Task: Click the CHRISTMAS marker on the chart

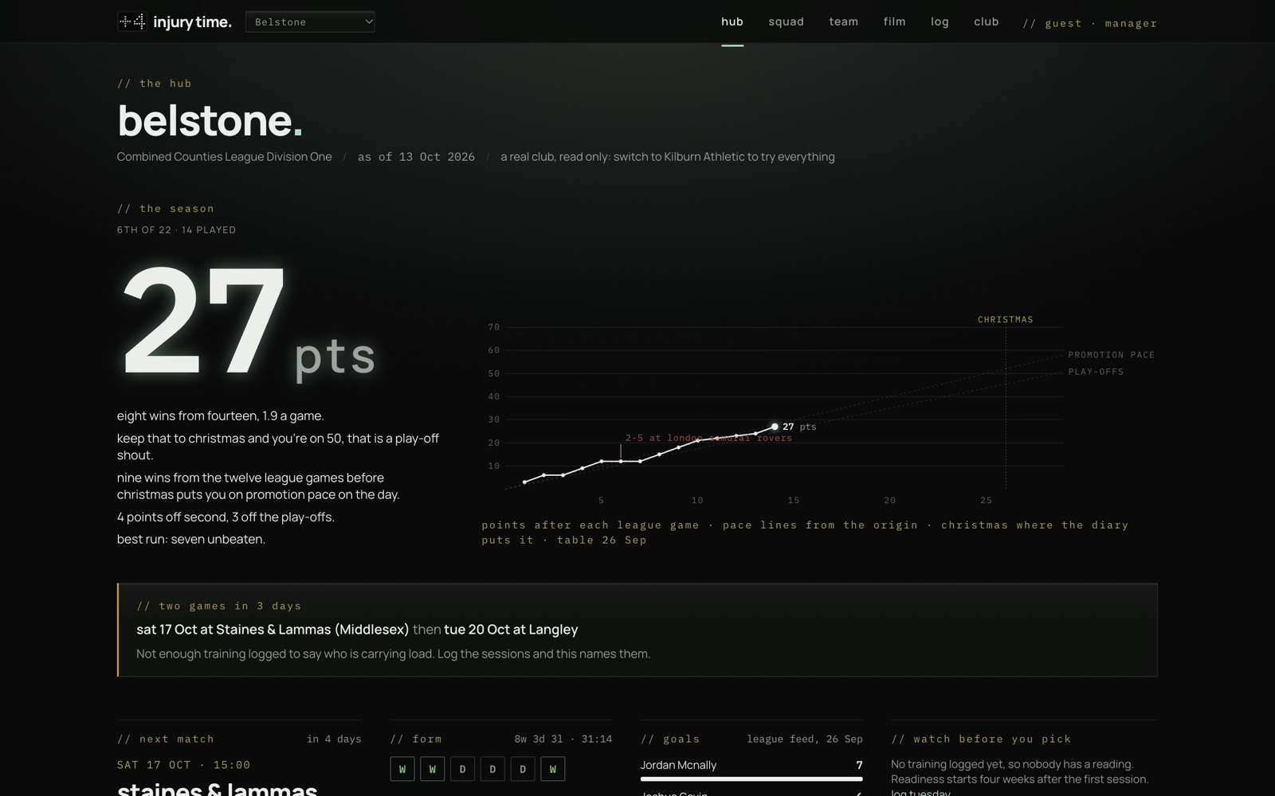Action: pos(1005,319)
